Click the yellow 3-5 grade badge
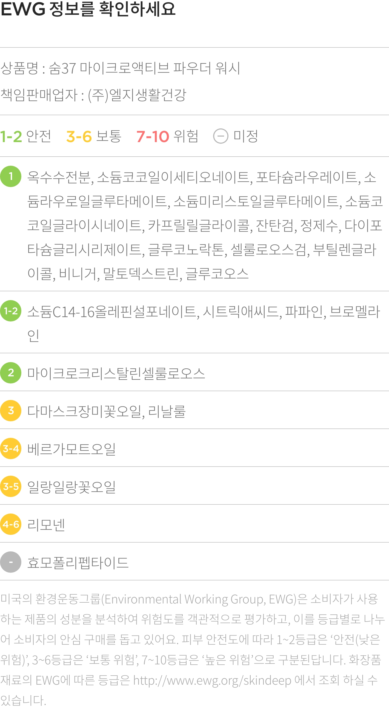The width and height of the screenshot is (389, 711). [x=11, y=486]
